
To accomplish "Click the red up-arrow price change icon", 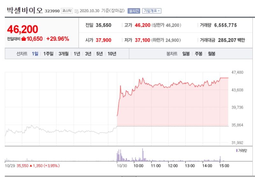I will (x=24, y=39).
